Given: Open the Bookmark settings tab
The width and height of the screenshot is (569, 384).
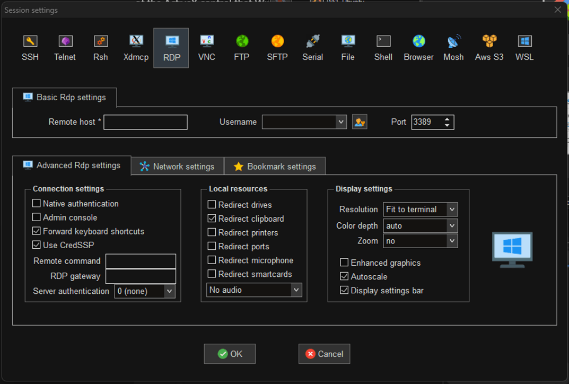Looking at the screenshot, I should tap(275, 167).
